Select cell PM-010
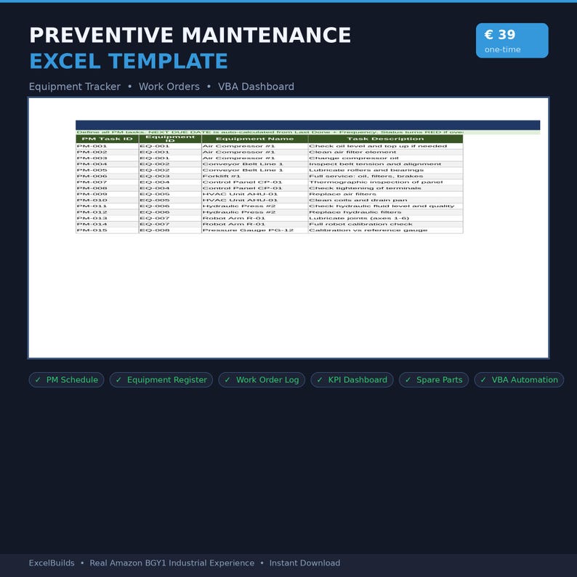The height and width of the screenshot is (577, 577). pos(107,200)
